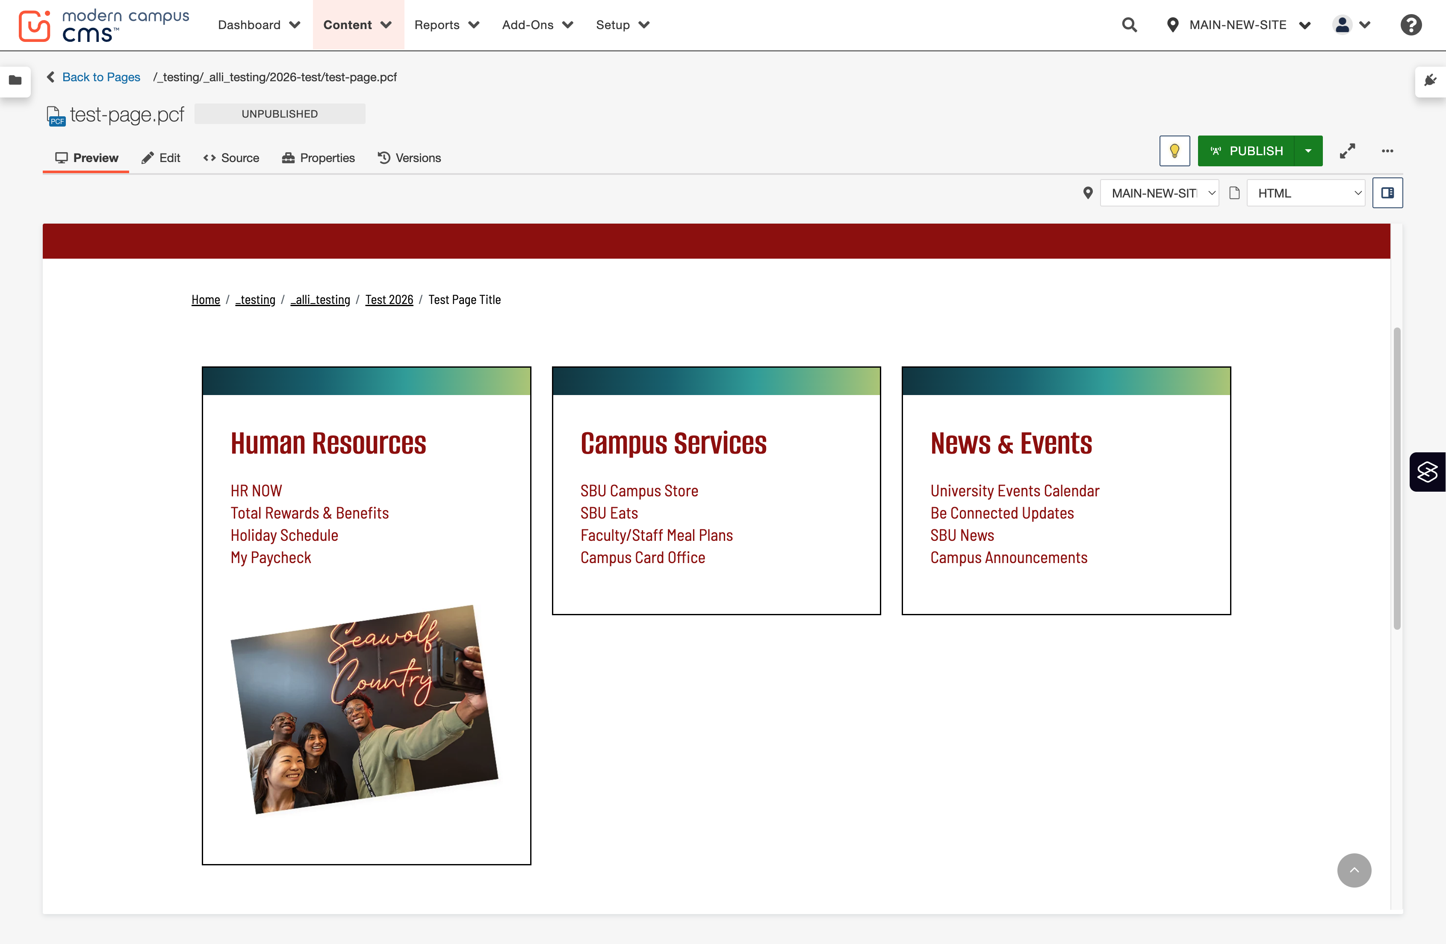Screen dimensions: 1446x944
Task: Click the test-page.pcf file title
Action: [127, 114]
